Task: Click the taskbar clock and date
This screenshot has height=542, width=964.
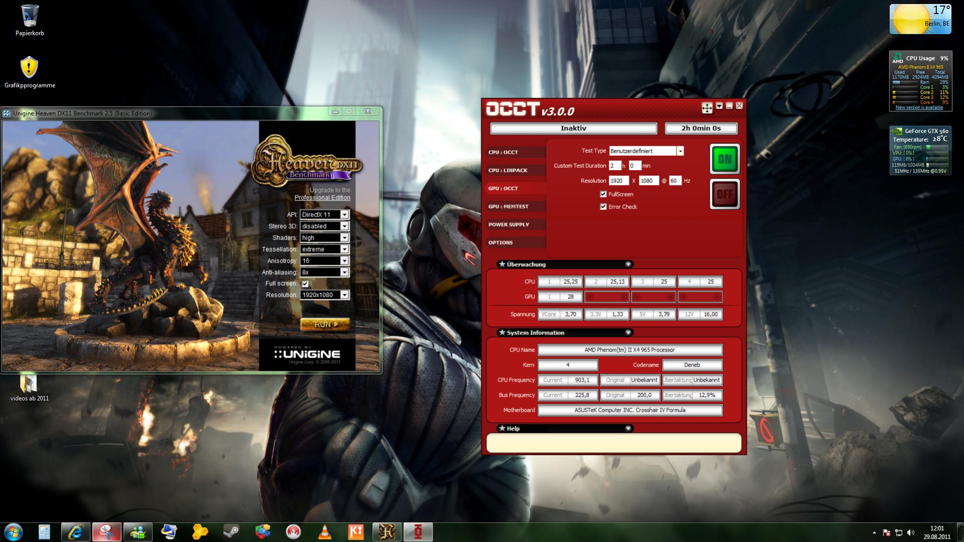Action: (x=937, y=532)
